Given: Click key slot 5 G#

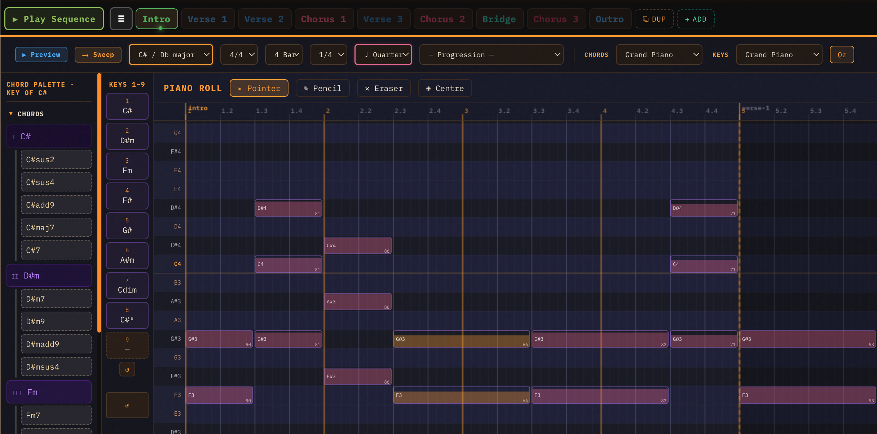Looking at the screenshot, I should [x=127, y=226].
